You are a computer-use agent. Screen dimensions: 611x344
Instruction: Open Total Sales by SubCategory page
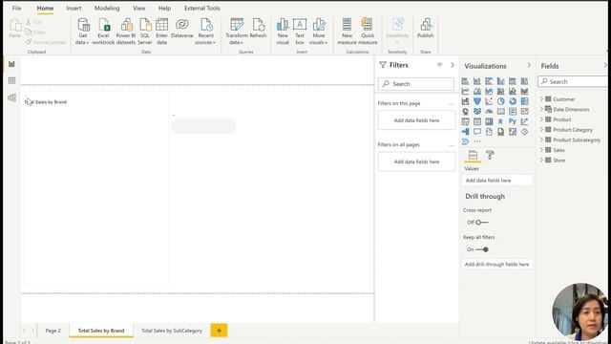pos(172,331)
